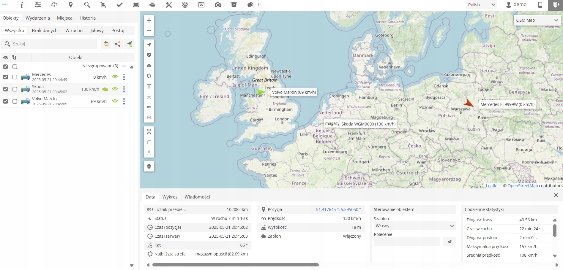Open the chat messages icon in top bar
The height and width of the screenshot is (270, 563).
pyautogui.click(x=250, y=5)
